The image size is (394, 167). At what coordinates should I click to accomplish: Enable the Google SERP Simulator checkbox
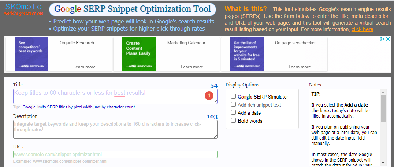pyautogui.click(x=233, y=97)
